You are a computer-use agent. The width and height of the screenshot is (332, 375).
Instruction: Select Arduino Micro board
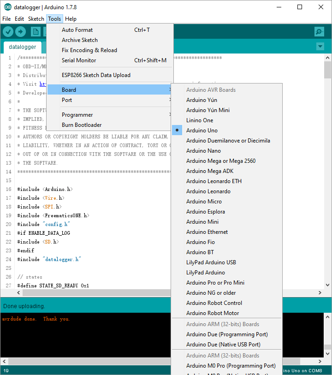point(227,202)
